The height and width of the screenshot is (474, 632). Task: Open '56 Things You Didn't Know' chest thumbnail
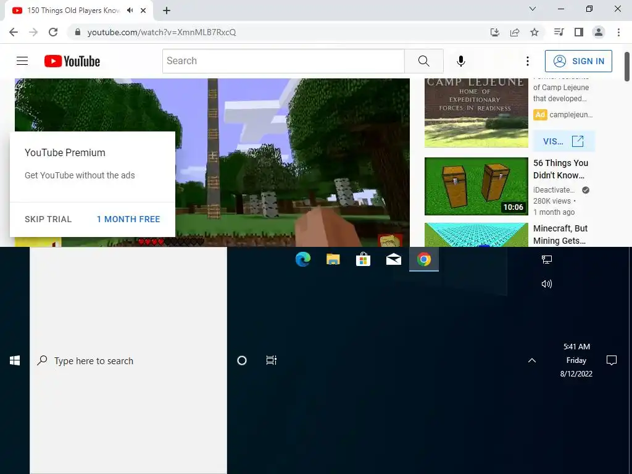click(476, 186)
